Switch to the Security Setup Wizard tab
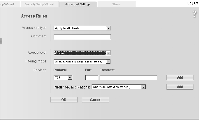 tap(39, 4)
